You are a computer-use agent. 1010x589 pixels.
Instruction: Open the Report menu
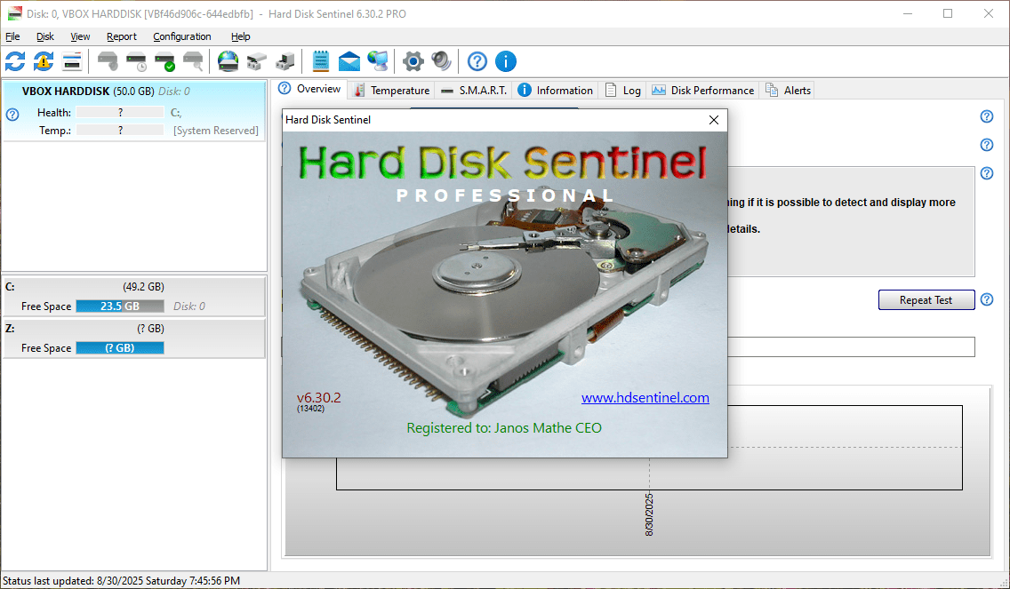[x=122, y=36]
